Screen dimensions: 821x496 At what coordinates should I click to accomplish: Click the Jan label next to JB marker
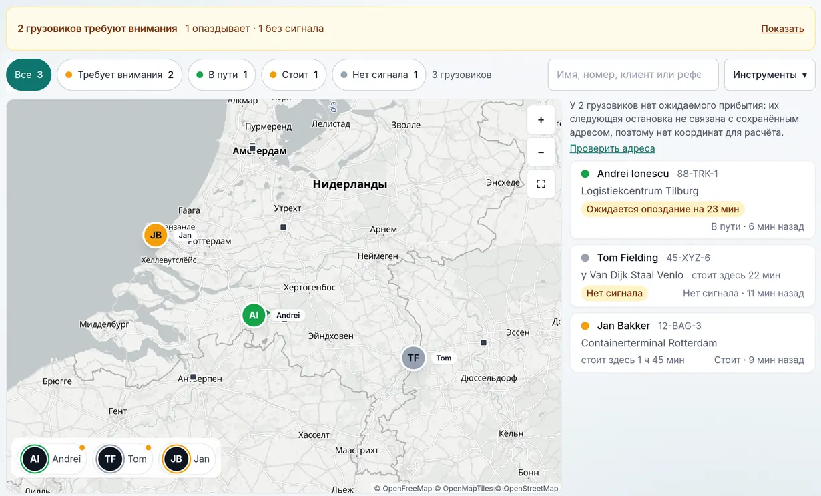pos(185,235)
